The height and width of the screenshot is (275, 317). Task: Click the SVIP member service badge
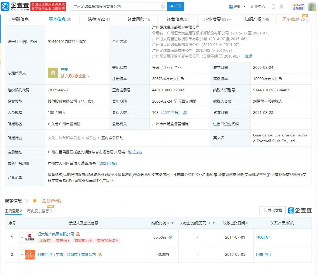298,6
